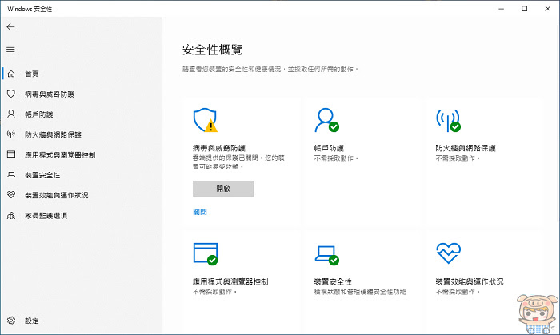The height and width of the screenshot is (335, 560).
Task: Click the 關閉 link
Action: click(200, 212)
